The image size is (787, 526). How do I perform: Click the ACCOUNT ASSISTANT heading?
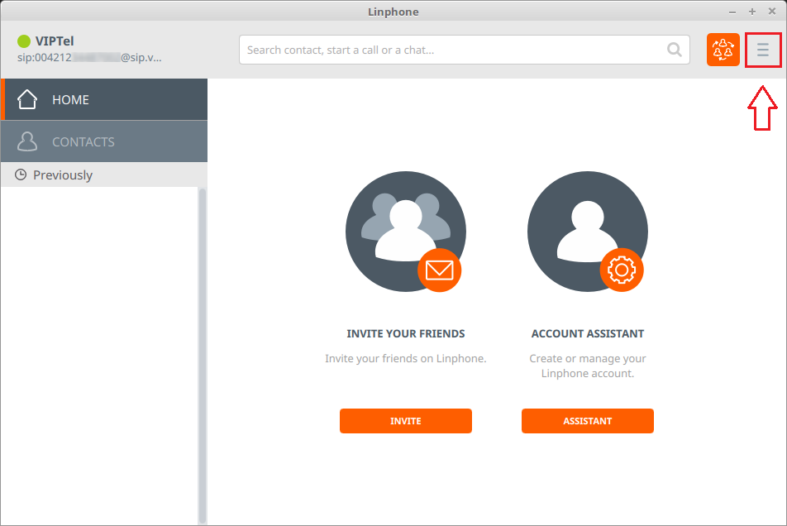(x=587, y=334)
